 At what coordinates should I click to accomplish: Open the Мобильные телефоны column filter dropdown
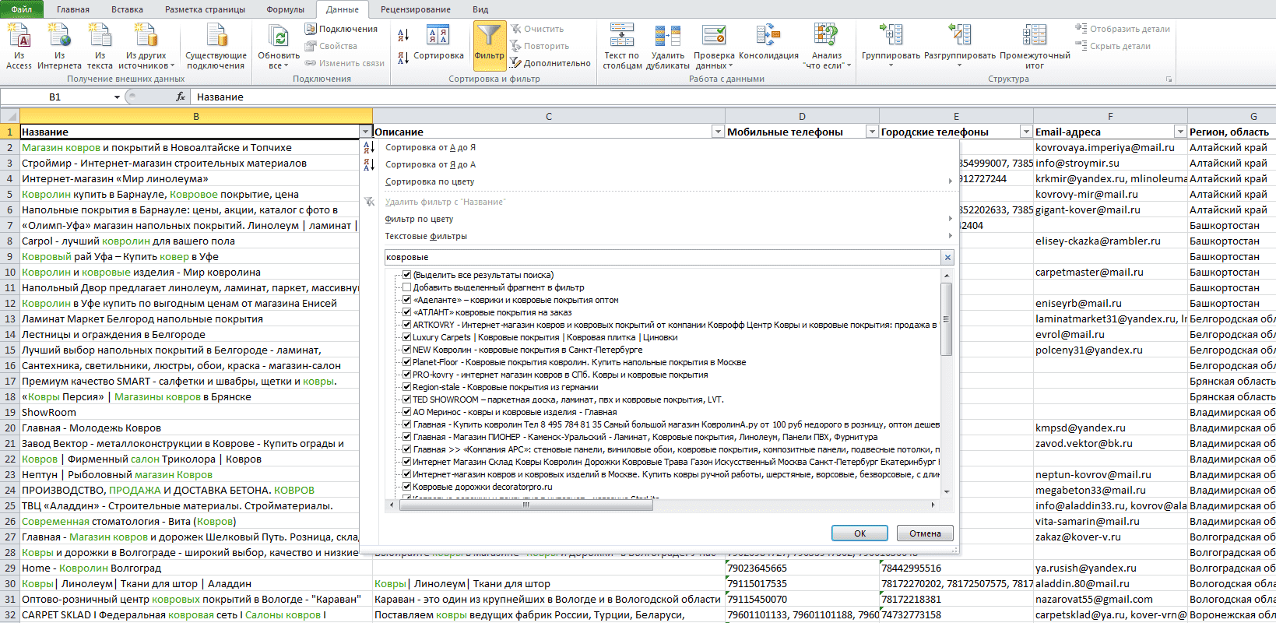coord(872,132)
